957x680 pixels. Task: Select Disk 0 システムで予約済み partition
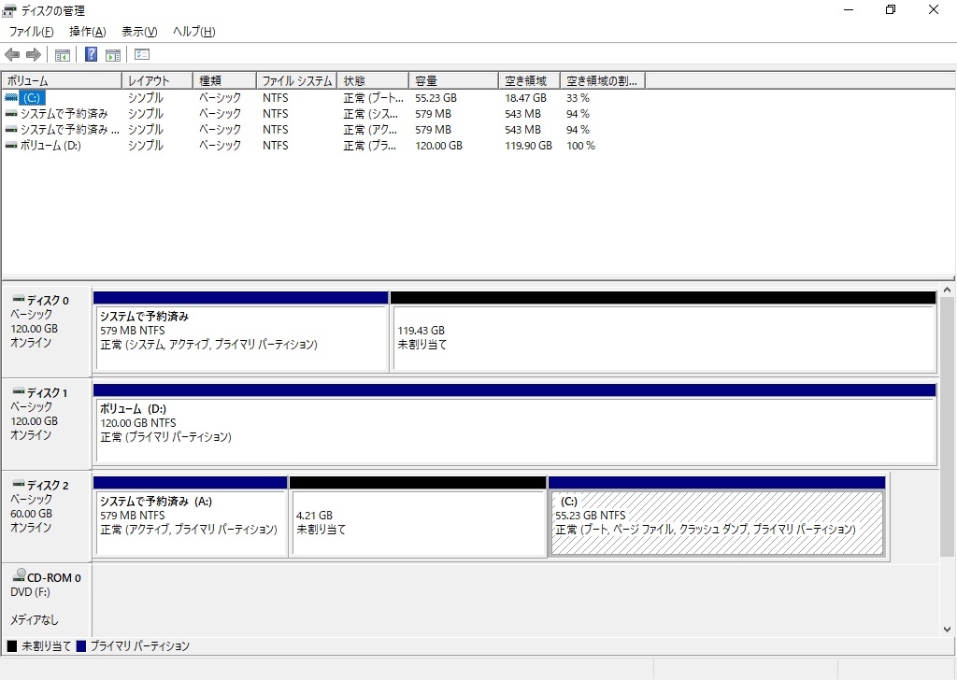tap(241, 333)
